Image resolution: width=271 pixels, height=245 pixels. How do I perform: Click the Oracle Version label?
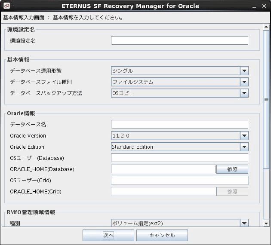(x=28, y=136)
